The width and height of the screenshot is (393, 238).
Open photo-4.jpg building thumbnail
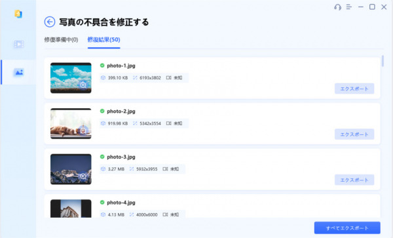point(71,208)
